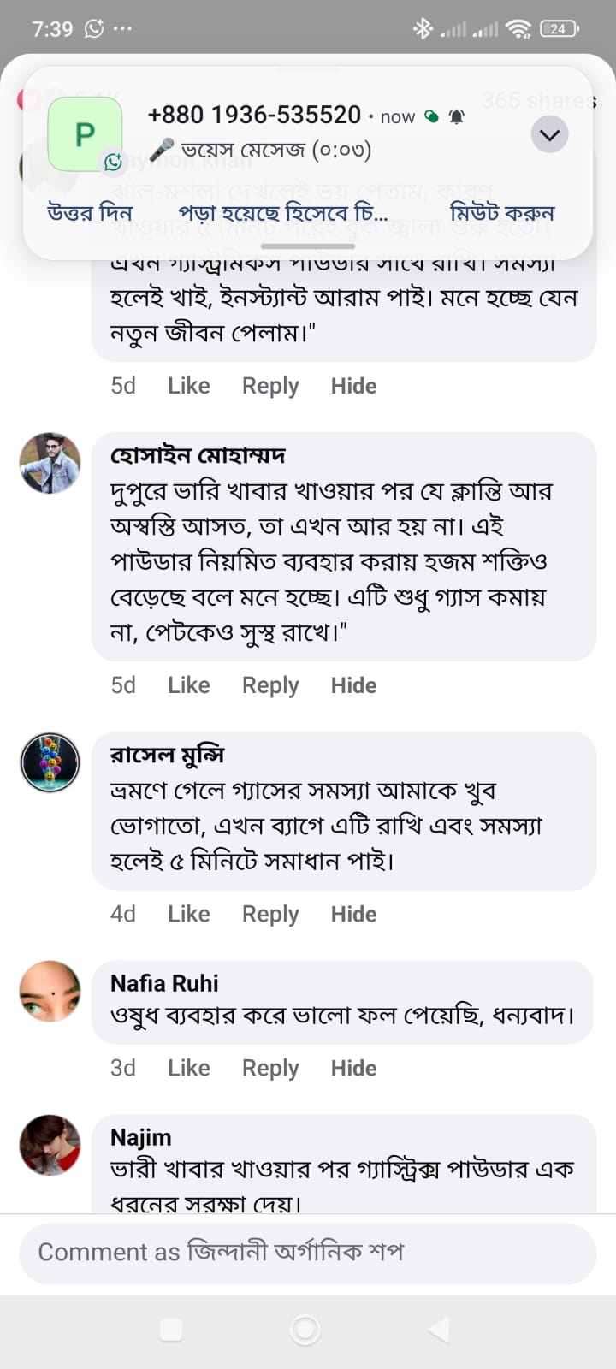Reply to Nafia Ruhi's comment

coord(270,1068)
